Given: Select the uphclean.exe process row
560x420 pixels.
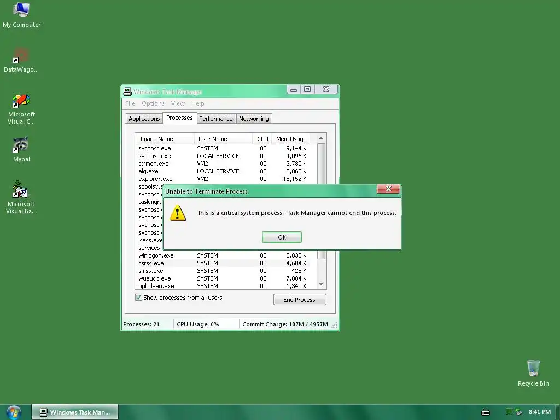Looking at the screenshot, I should coord(223,286).
